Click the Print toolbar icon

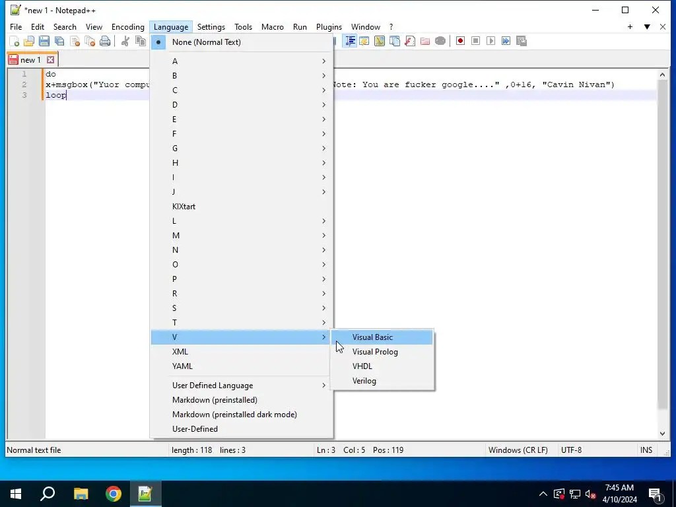click(105, 41)
